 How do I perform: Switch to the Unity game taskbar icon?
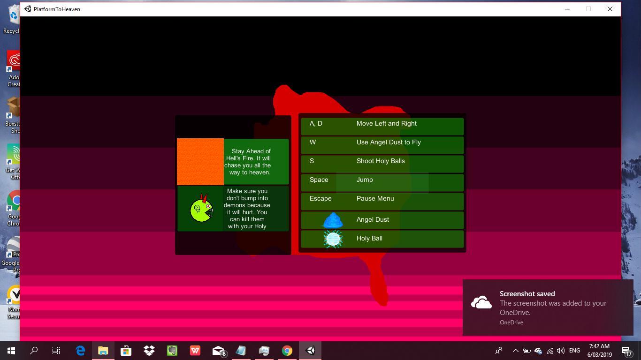click(x=310, y=351)
